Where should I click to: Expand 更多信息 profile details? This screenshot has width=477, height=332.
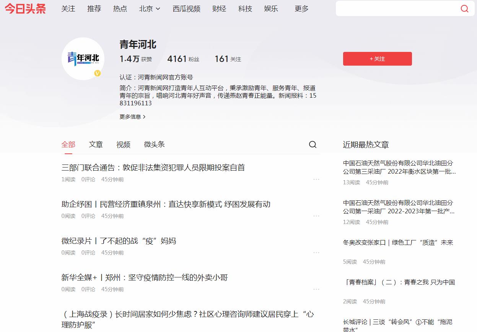(132, 117)
